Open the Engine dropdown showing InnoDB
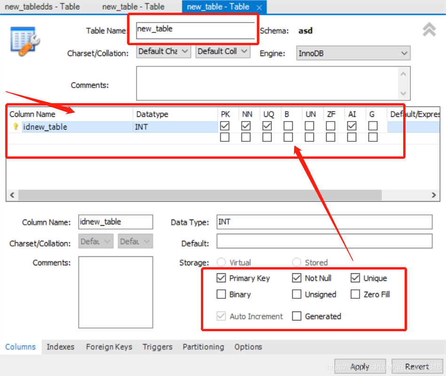The height and width of the screenshot is (376, 446). [x=353, y=53]
